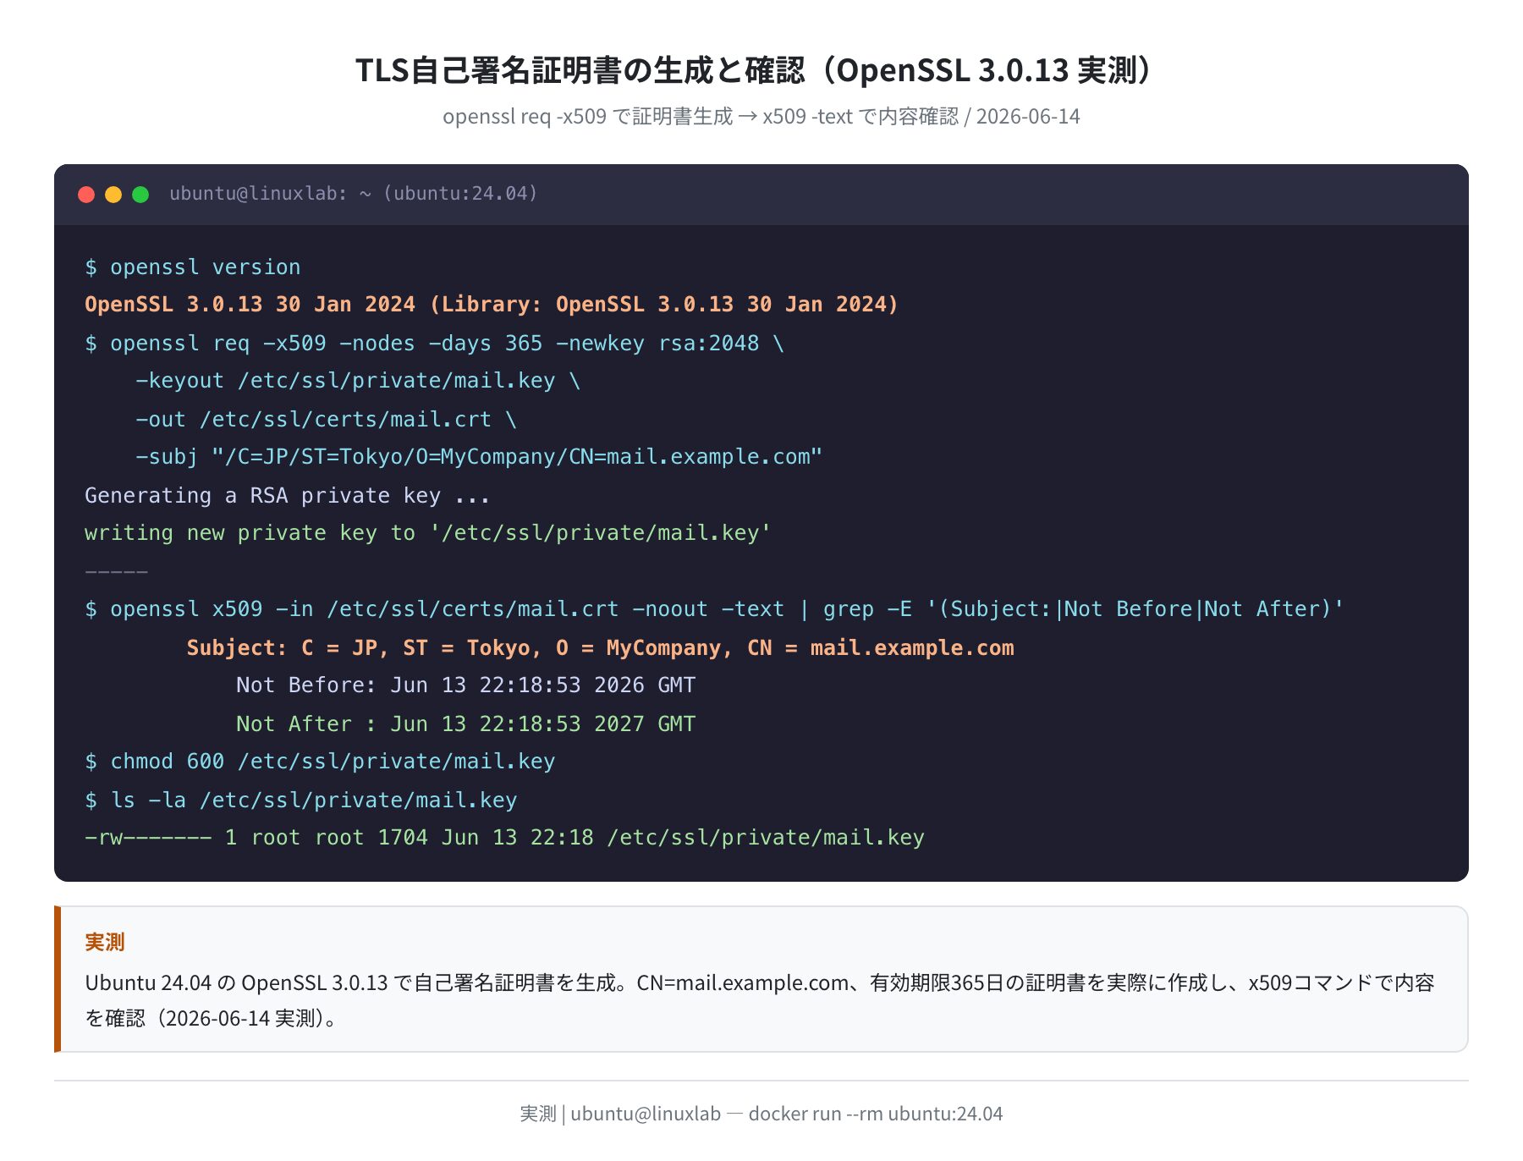1523x1161 pixels.
Task: Click subtitle line with date 2026-06-14
Action: click(x=761, y=117)
